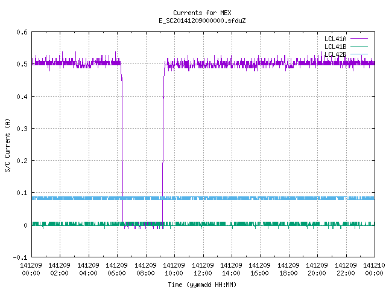Click the -0.1 y-axis tick value

(x=20, y=257)
